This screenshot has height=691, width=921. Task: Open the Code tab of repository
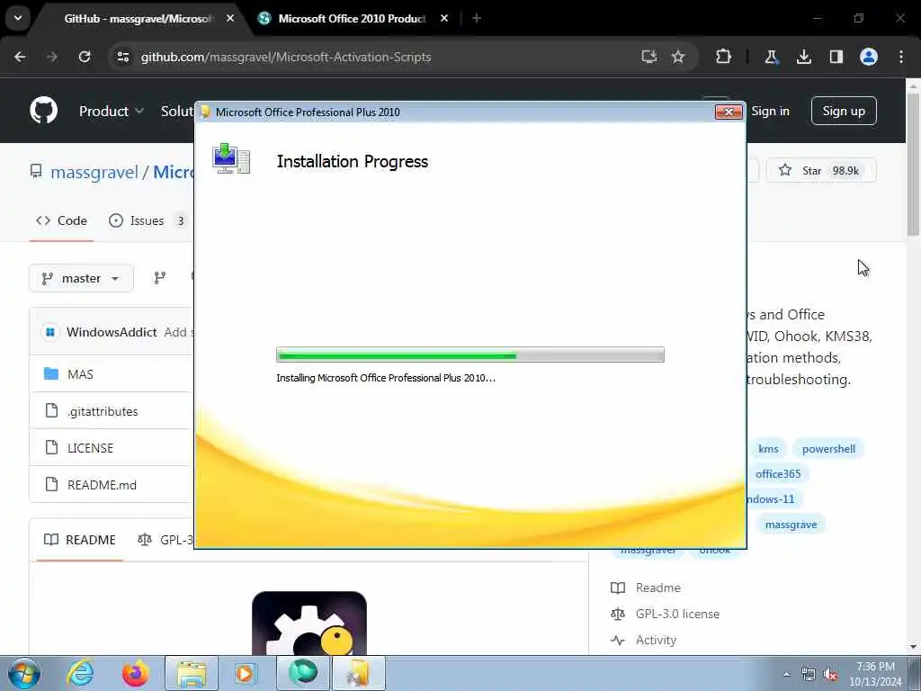[x=61, y=221]
